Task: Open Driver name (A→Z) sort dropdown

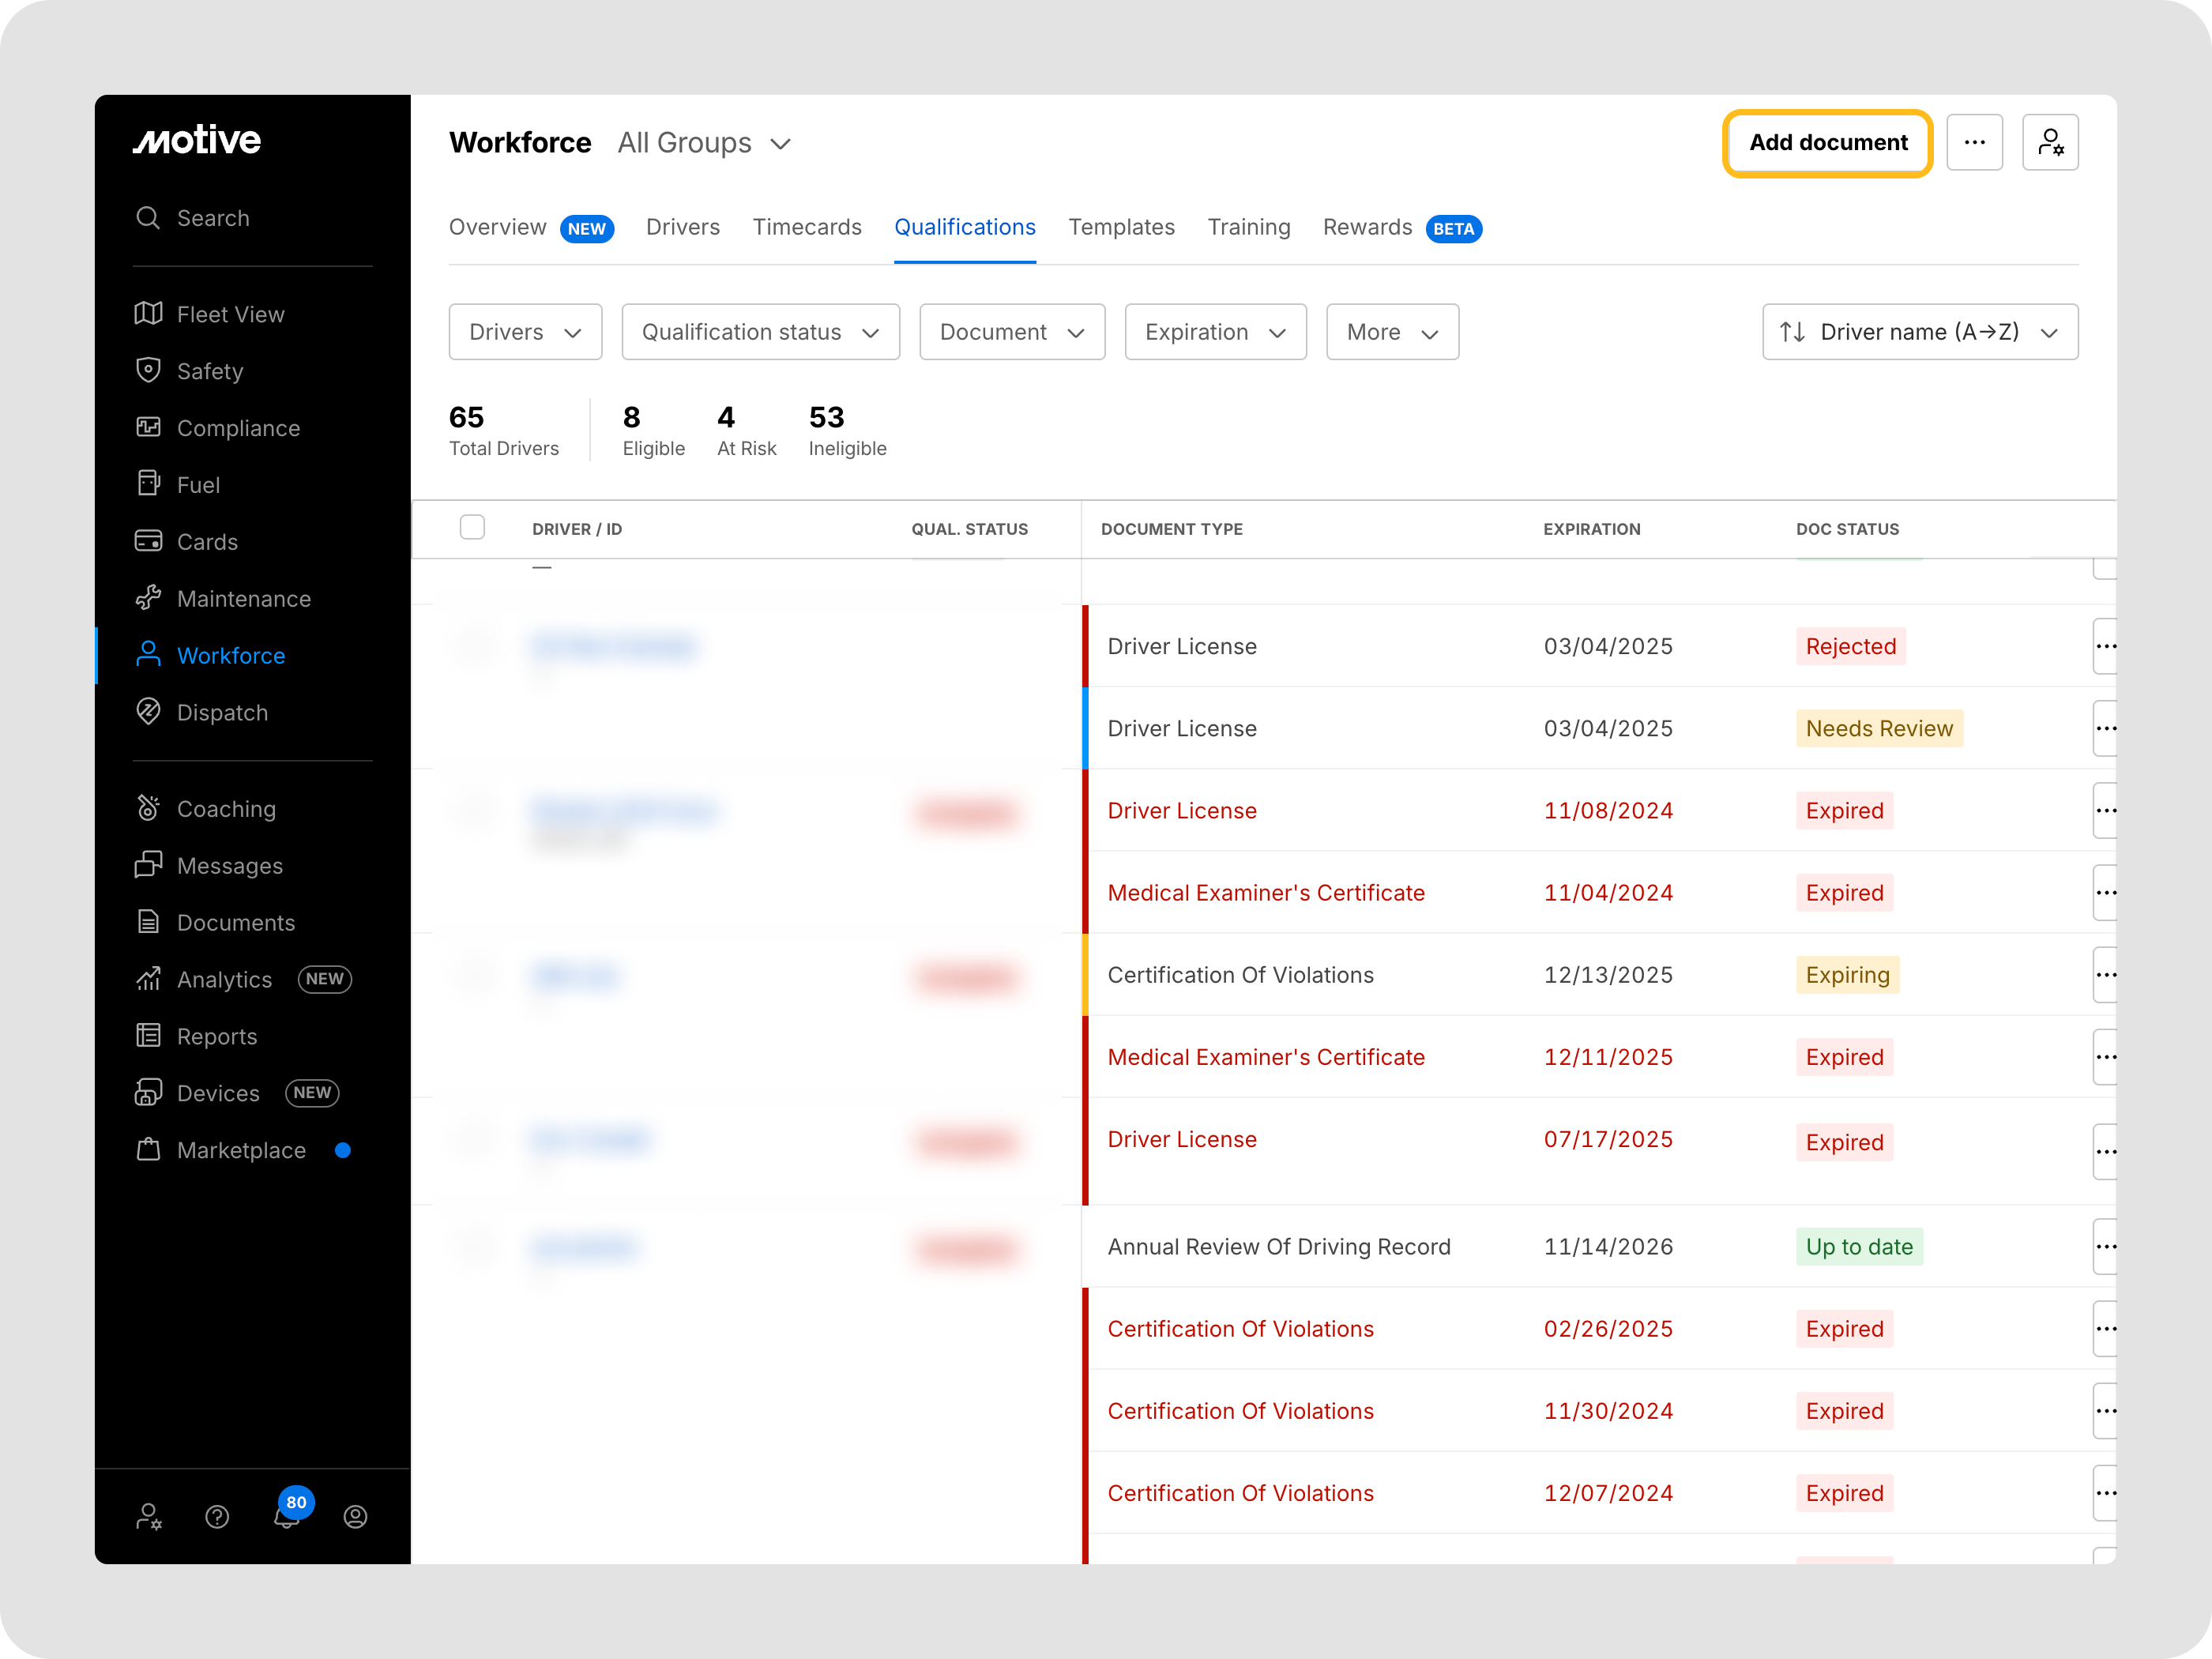Action: tap(1919, 332)
